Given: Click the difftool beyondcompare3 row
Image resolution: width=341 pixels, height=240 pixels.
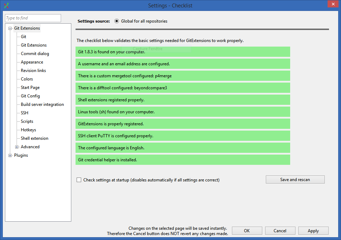Looking at the screenshot, I should coord(183,88).
